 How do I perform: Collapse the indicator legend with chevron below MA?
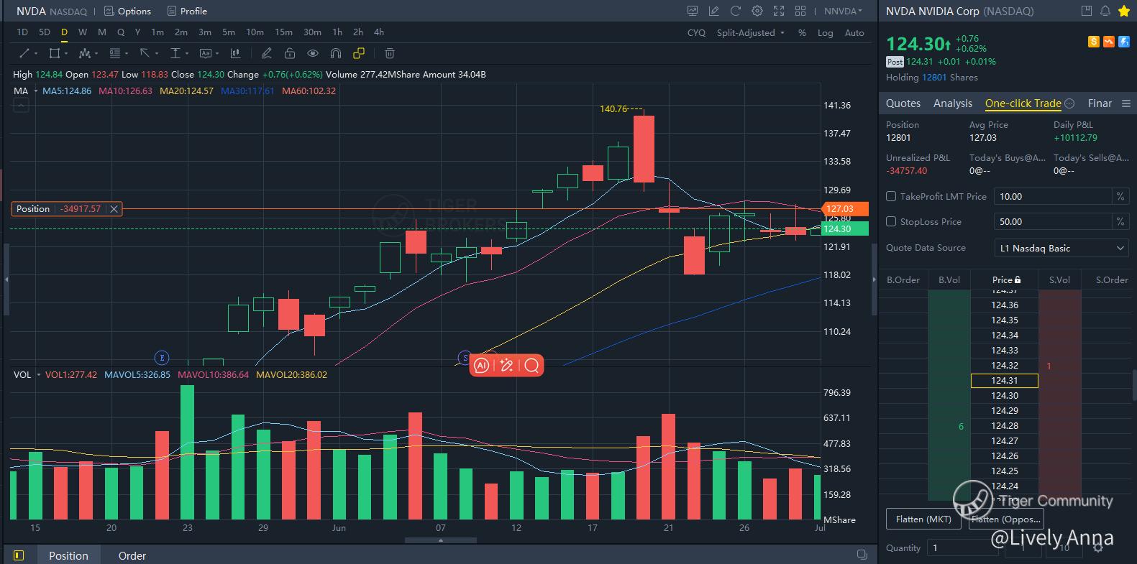tap(21, 106)
